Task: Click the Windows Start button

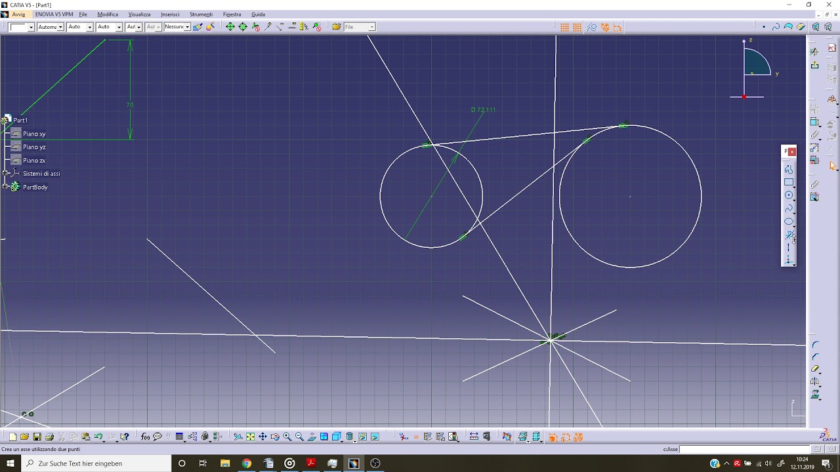Action: [10, 463]
